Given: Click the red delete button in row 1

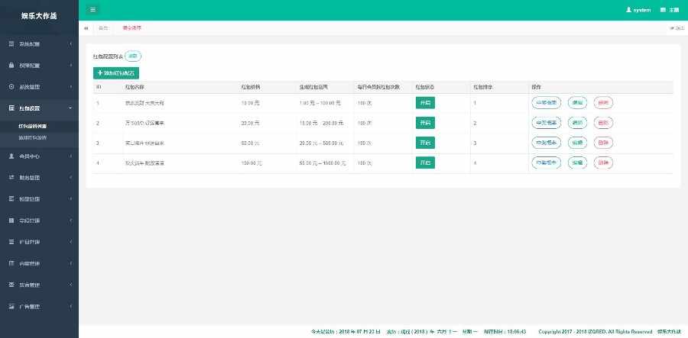Looking at the screenshot, I should tap(603, 103).
